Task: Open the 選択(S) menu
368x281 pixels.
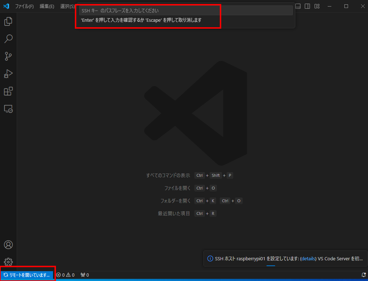Action: 67,6
